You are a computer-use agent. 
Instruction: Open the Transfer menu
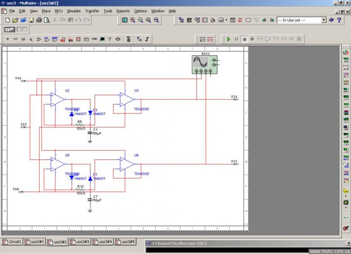click(92, 11)
